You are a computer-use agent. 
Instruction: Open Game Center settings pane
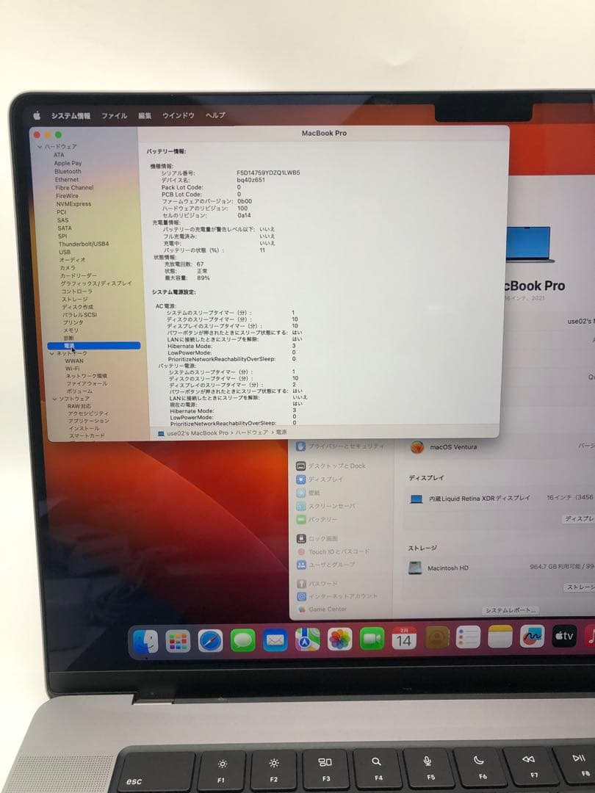[322, 609]
